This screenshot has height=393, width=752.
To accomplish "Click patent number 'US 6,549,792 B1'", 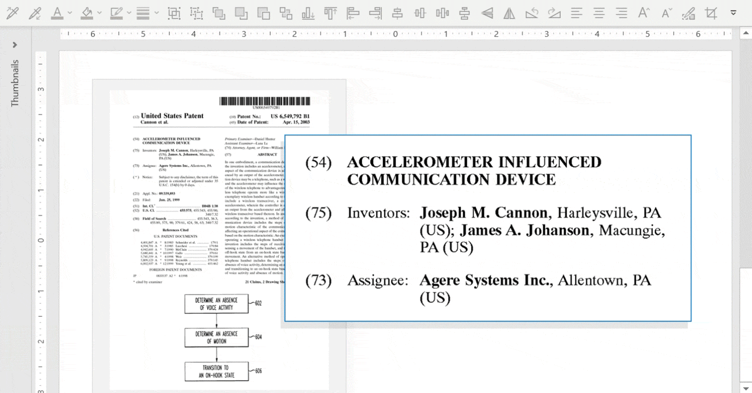I will point(290,117).
